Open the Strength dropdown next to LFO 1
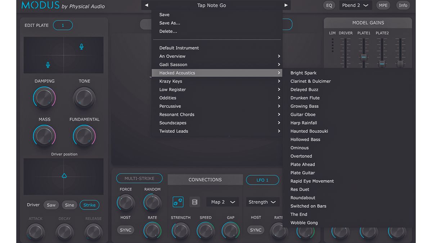This screenshot has height=243, width=432. click(262, 202)
